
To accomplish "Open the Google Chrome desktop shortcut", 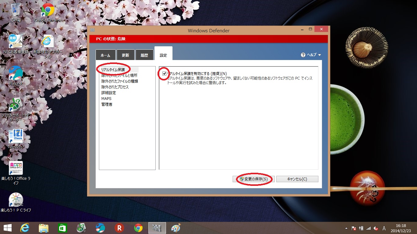I will 48,12.
